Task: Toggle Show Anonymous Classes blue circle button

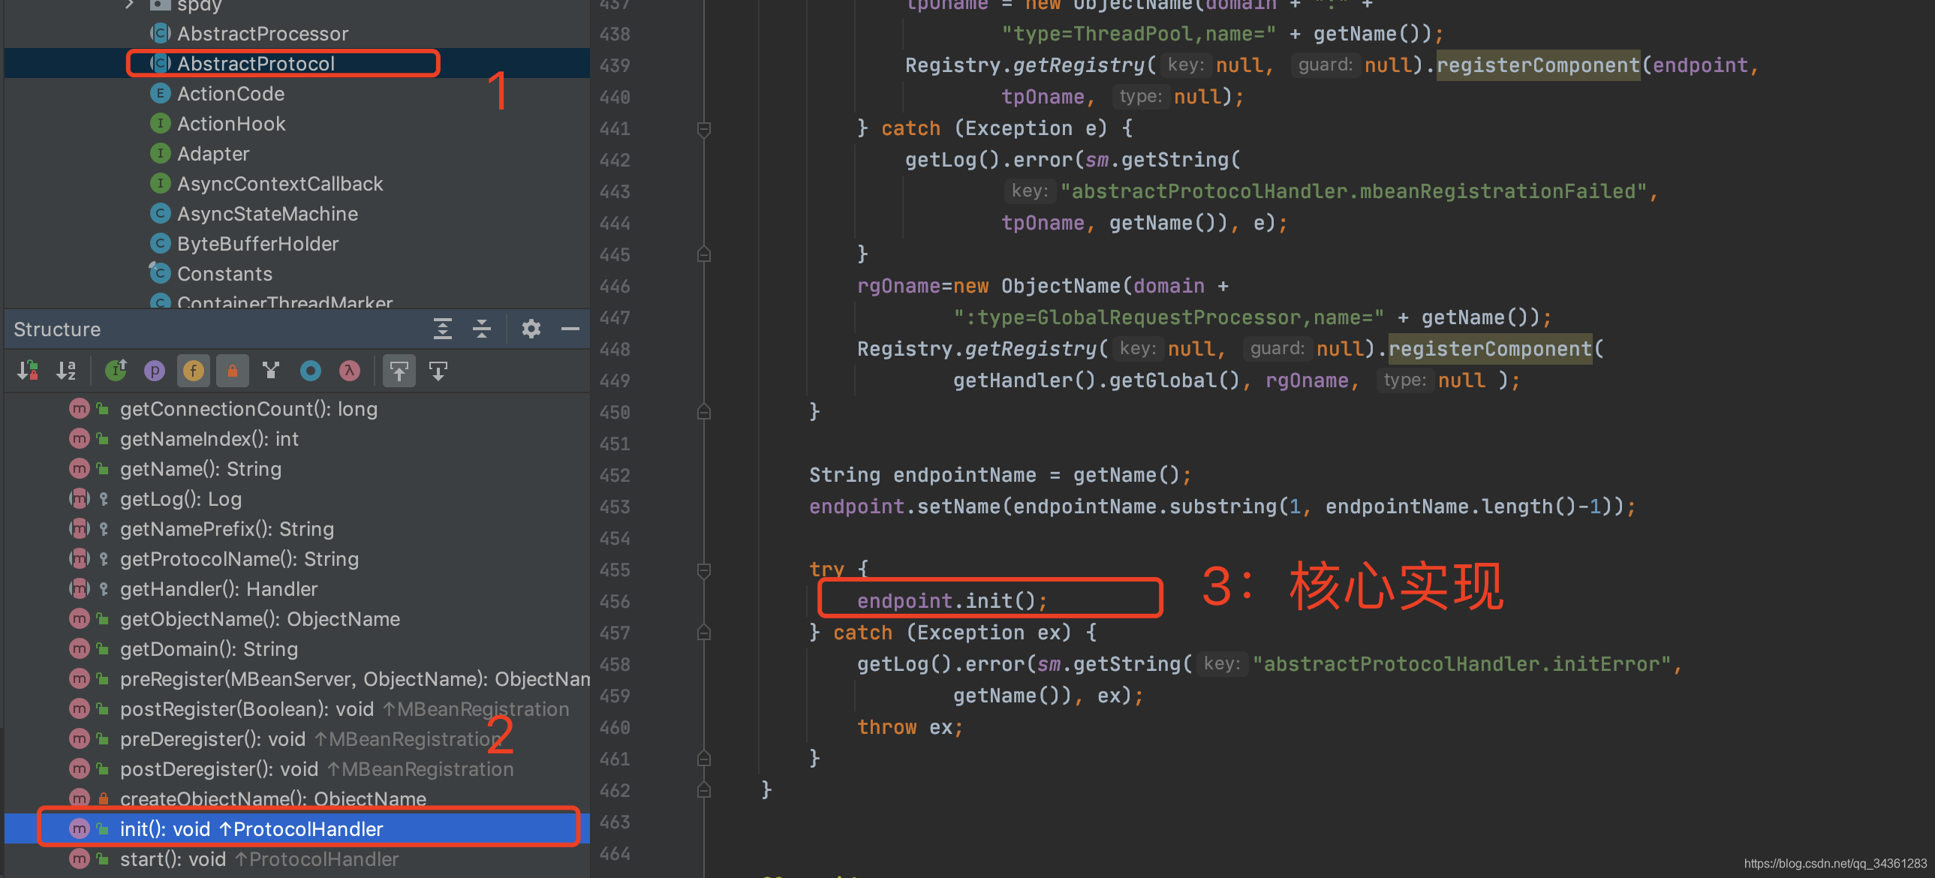Action: pos(310,370)
